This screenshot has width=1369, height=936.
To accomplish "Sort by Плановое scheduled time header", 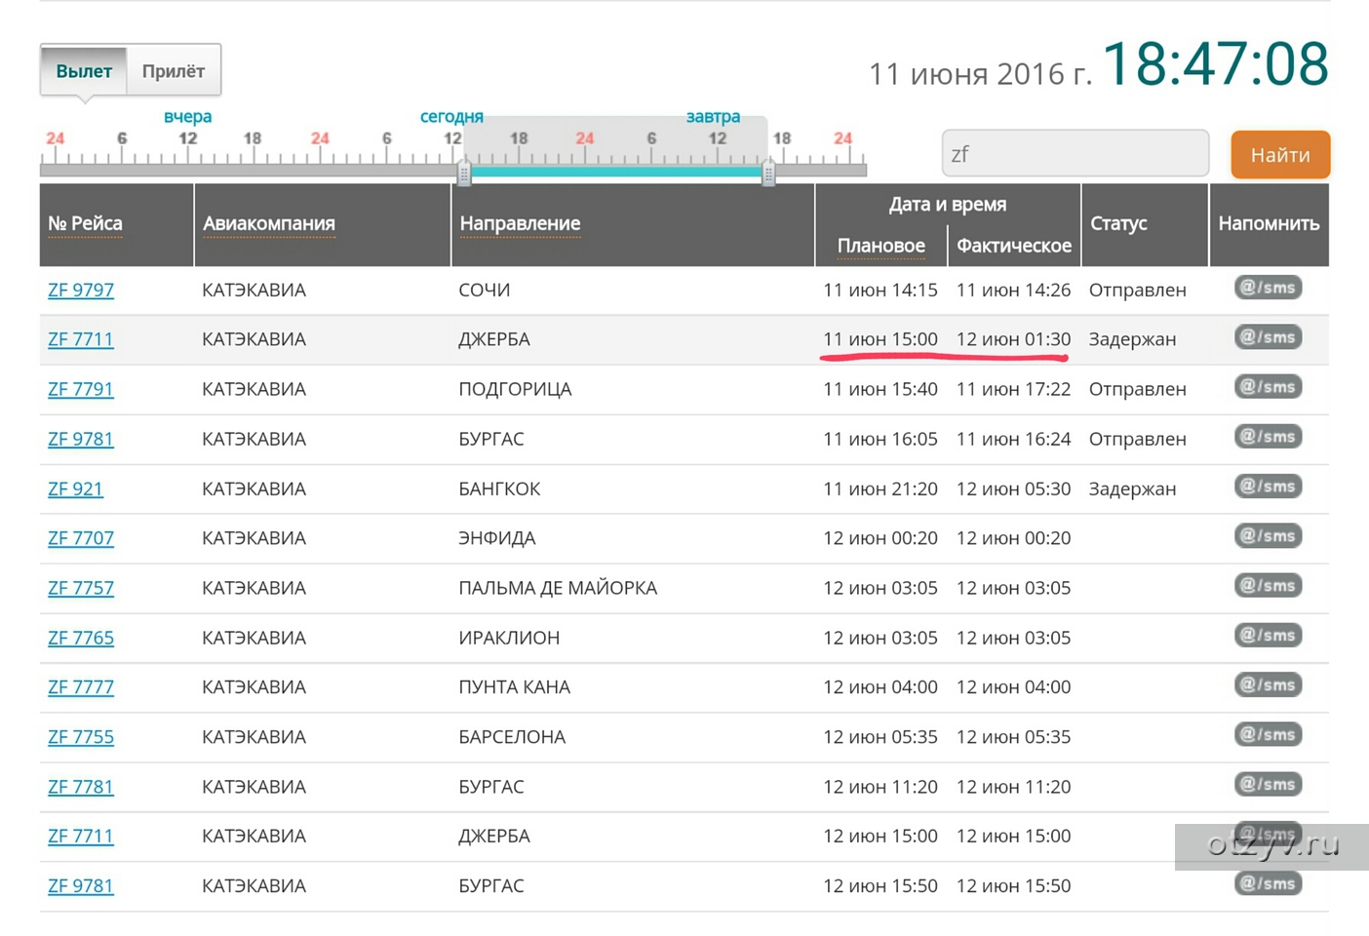I will pos(880,246).
